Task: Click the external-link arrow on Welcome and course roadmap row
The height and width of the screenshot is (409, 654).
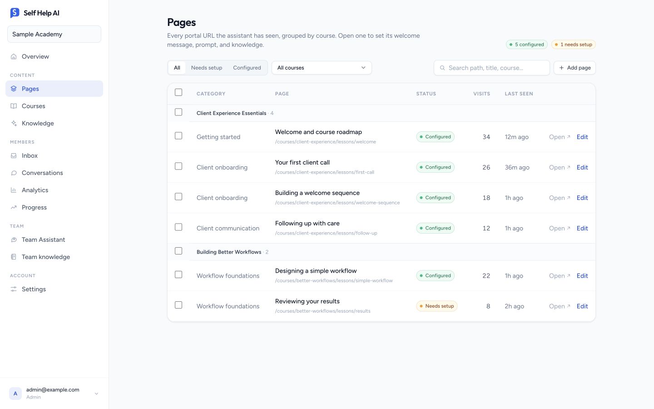Action: pos(569,137)
